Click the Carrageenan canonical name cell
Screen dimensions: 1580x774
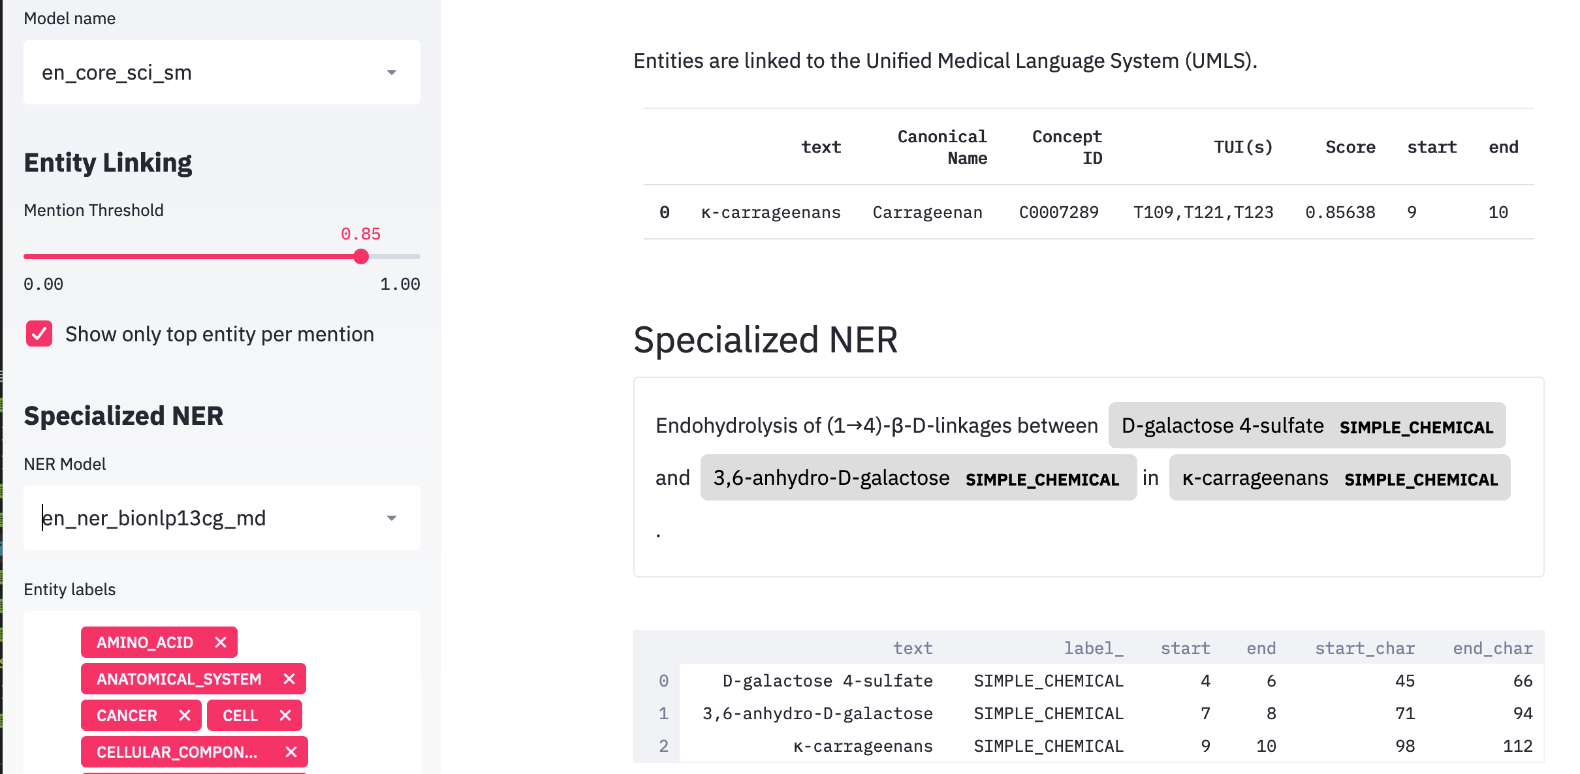(x=928, y=211)
